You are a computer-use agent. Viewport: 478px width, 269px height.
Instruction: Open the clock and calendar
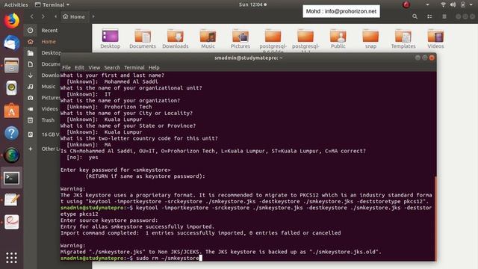click(x=252, y=4)
